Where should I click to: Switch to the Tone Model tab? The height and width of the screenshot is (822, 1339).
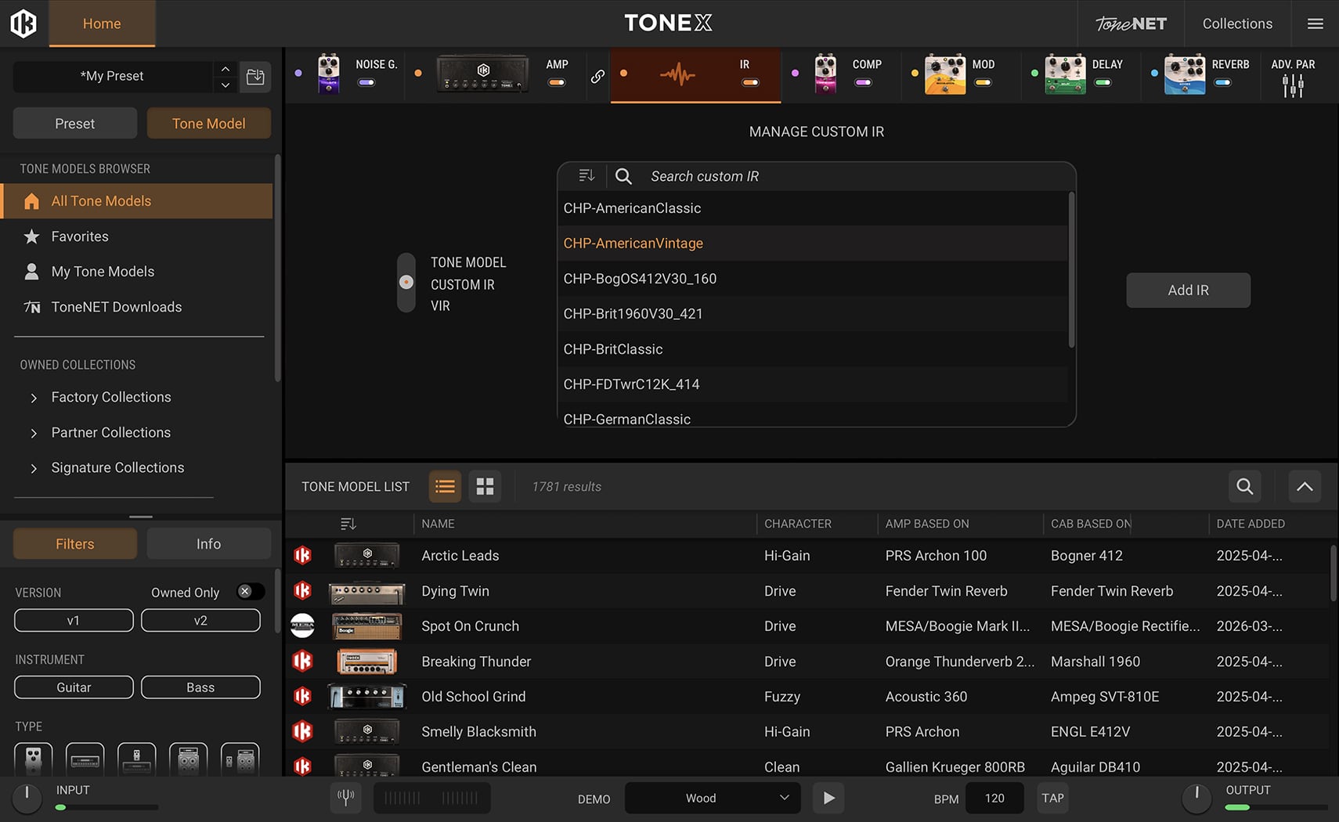coord(208,124)
